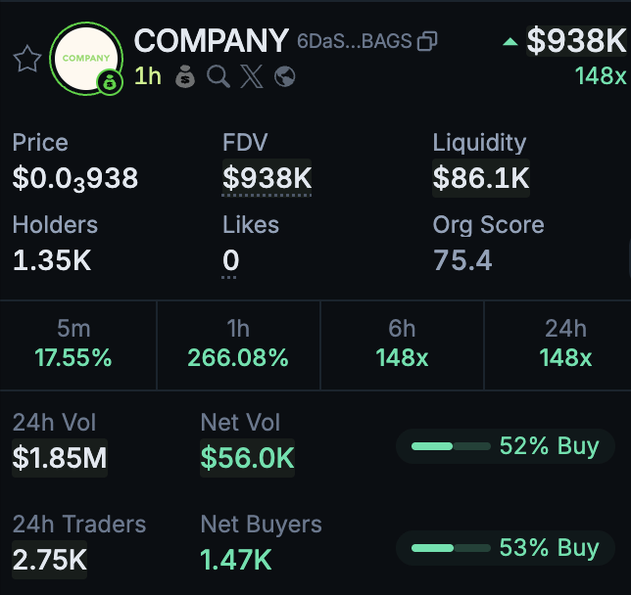Switch to the 6h timeframe
The height and width of the screenshot is (595, 631).
pos(402,343)
